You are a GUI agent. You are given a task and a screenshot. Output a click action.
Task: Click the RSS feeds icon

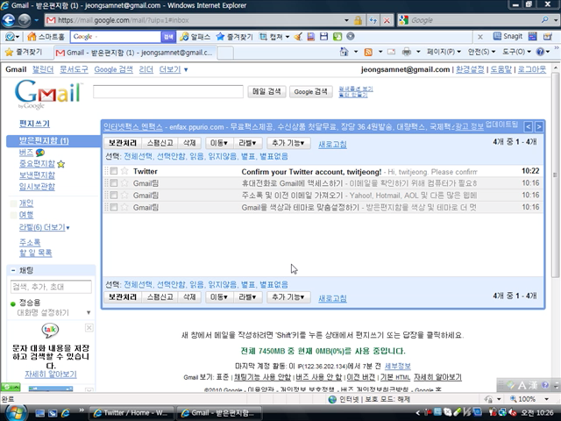368,52
